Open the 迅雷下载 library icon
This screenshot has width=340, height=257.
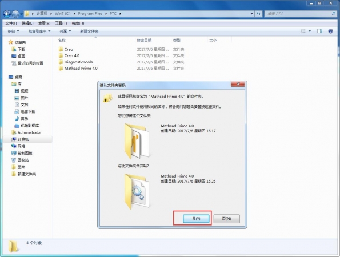pos(17,111)
